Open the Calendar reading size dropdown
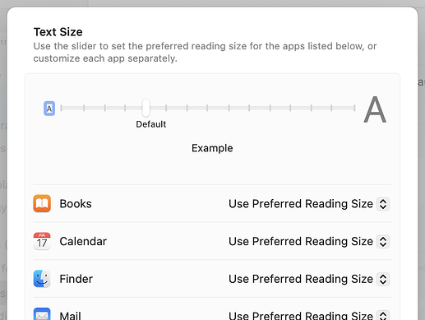The height and width of the screenshot is (320, 425). click(309, 241)
